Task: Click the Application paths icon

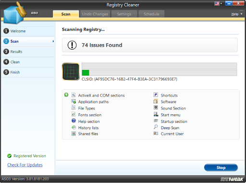Action: (x=74, y=101)
